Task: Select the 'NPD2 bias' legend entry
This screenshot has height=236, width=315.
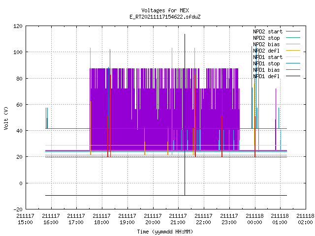Action: tap(266, 44)
